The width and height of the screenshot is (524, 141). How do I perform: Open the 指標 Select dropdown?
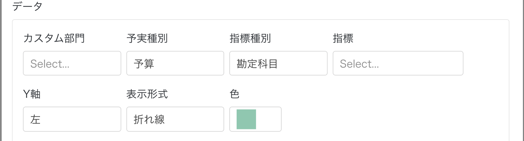click(398, 63)
